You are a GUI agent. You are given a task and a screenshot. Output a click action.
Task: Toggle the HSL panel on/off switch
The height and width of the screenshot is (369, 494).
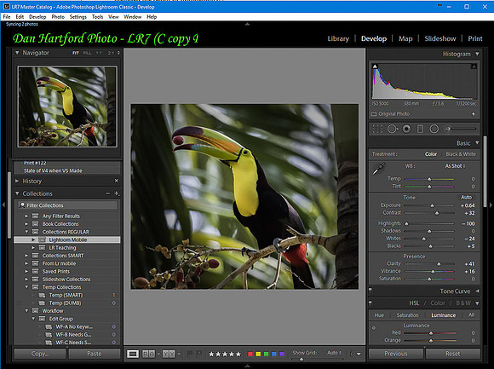[370, 303]
